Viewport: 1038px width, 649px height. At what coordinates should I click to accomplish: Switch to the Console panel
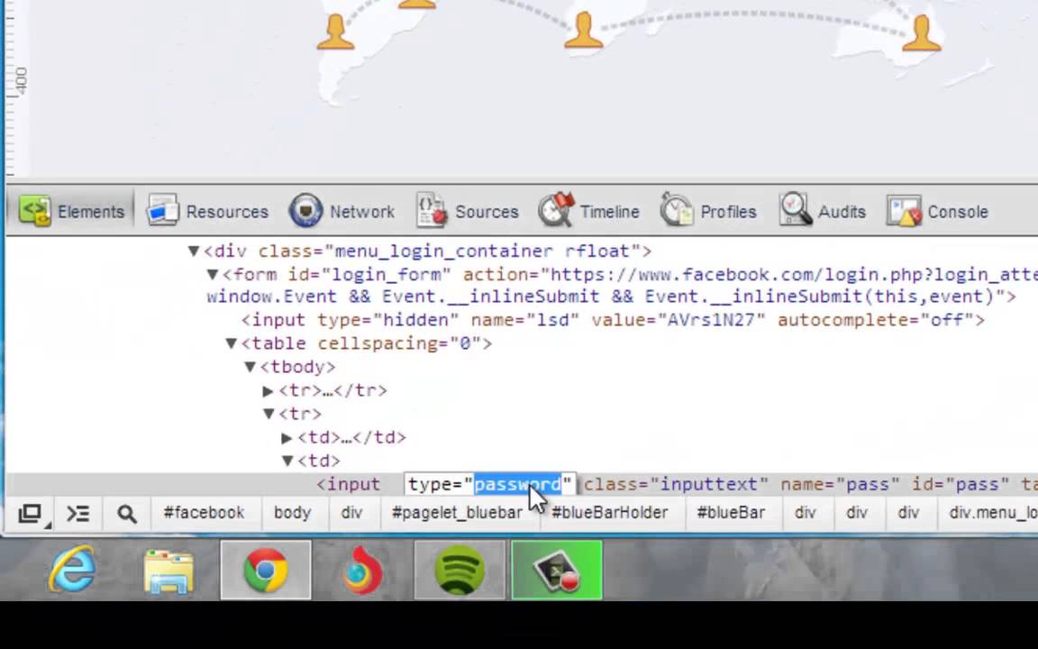click(937, 211)
